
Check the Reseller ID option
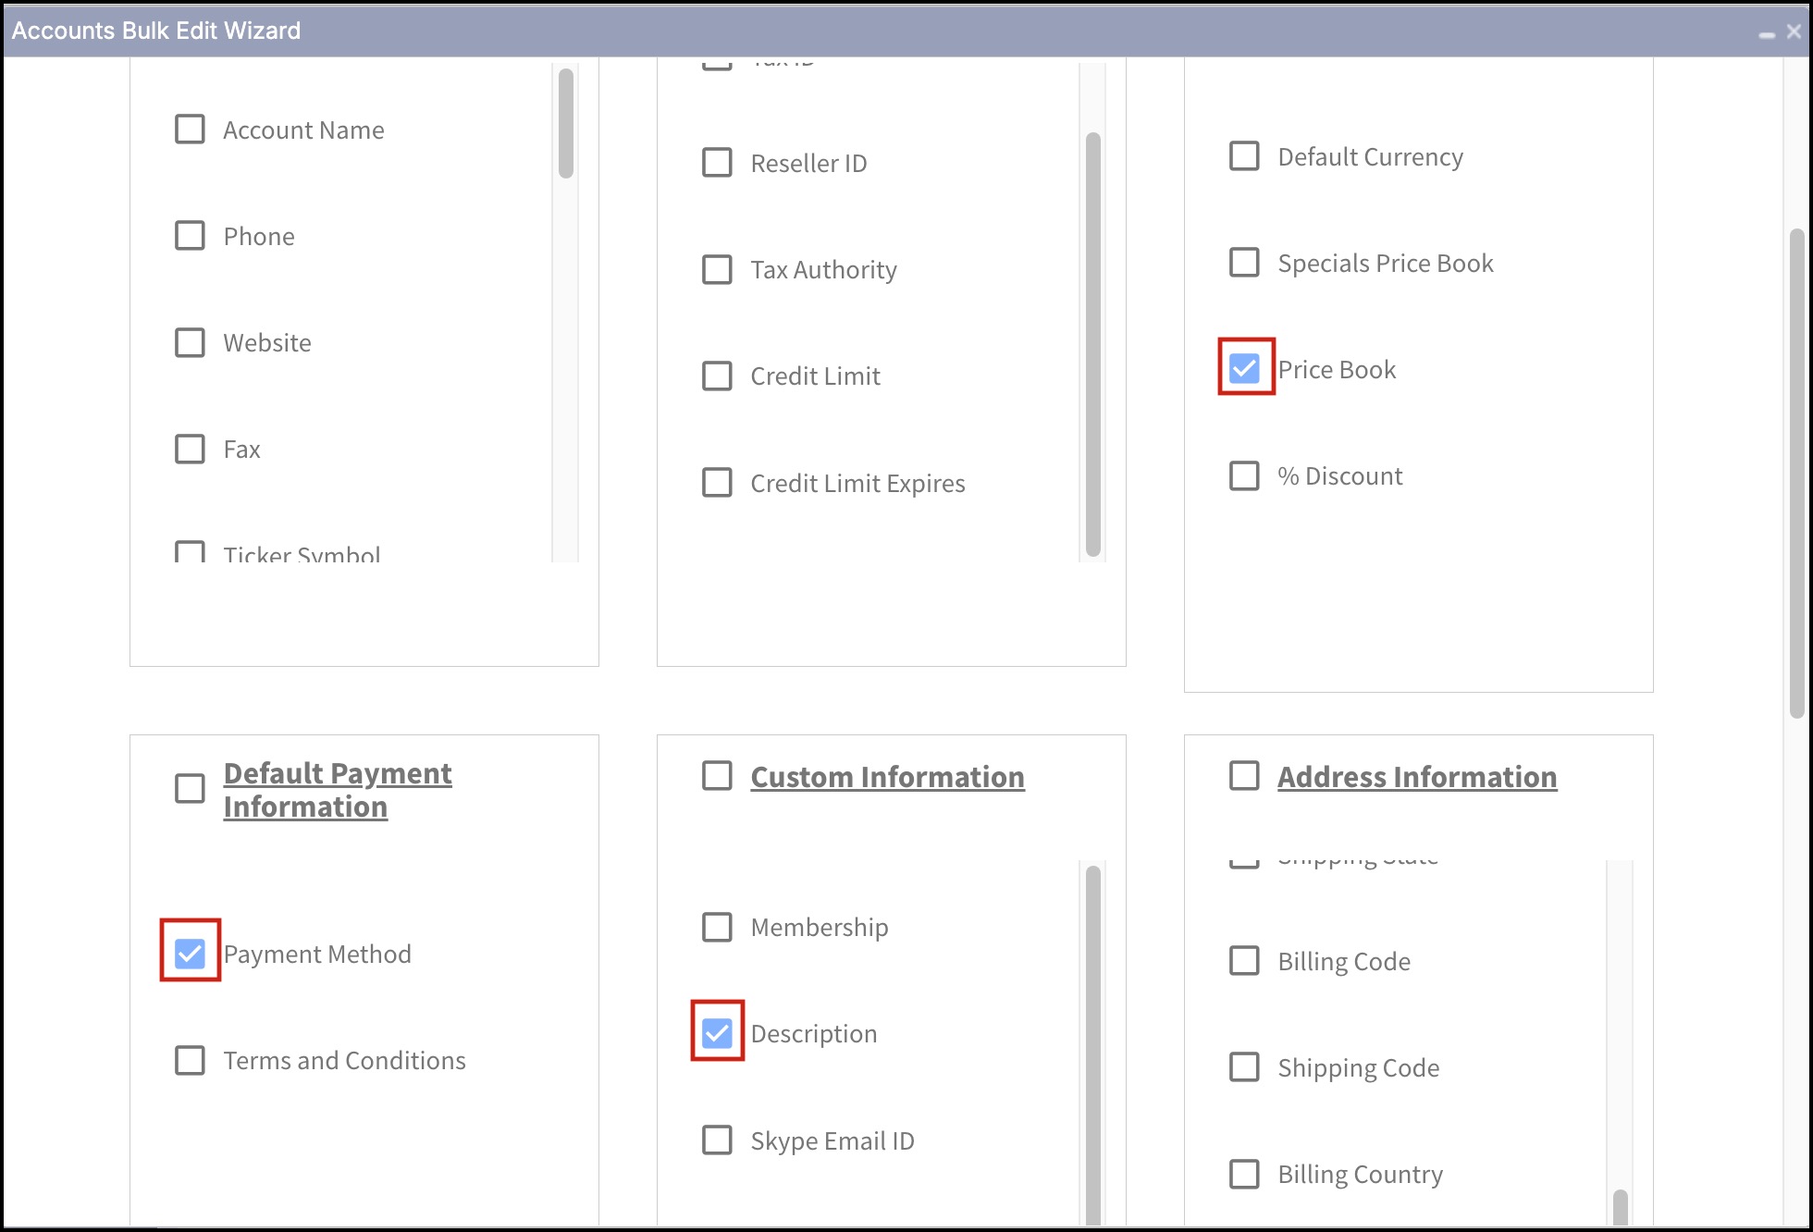click(x=717, y=163)
